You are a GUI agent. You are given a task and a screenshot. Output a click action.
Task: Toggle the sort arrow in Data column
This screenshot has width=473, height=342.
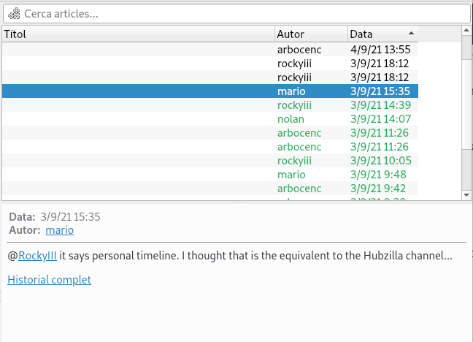click(411, 34)
